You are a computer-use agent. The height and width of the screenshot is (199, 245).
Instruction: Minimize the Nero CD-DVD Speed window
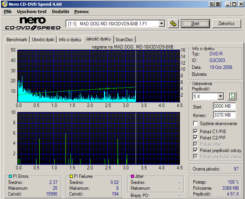pos(228,4)
